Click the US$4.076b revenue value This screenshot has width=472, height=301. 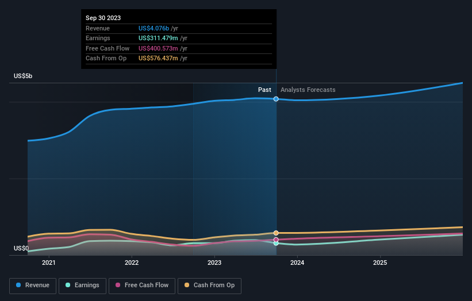click(x=154, y=28)
